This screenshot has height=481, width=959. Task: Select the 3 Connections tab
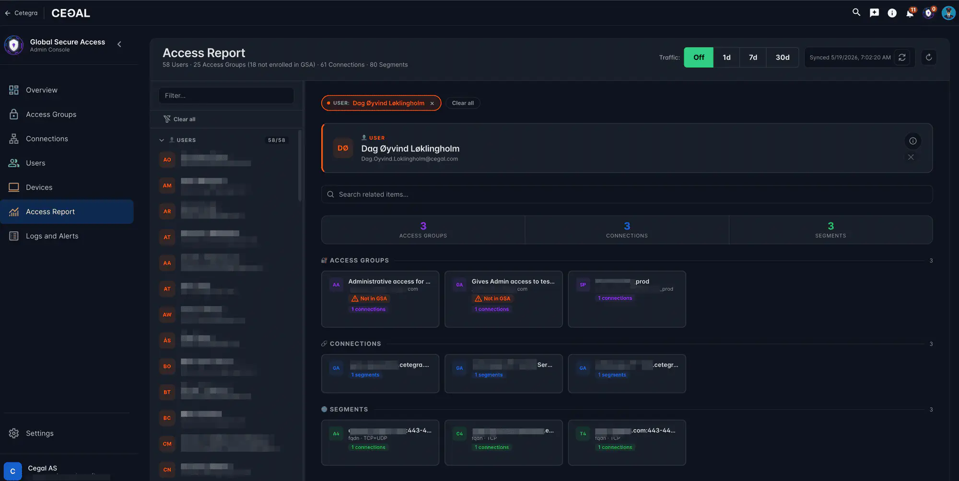click(627, 230)
